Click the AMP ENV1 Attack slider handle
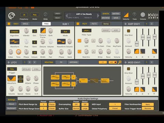The width and height of the screenshot is (164, 123). coord(137,43)
